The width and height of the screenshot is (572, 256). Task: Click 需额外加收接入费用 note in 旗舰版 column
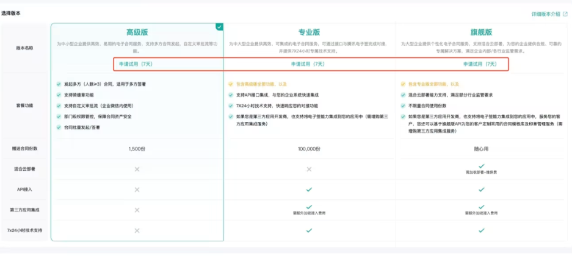click(481, 213)
